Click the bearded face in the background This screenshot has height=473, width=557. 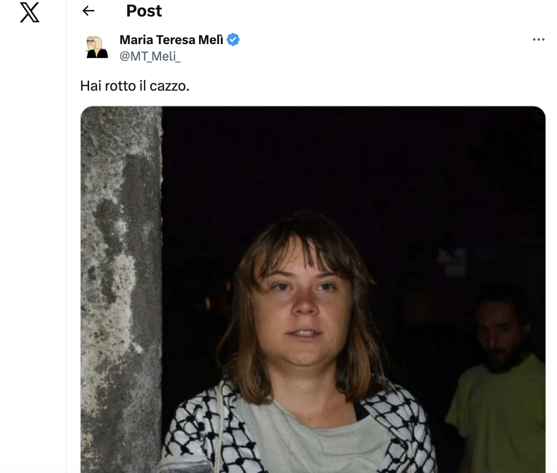pos(498,338)
